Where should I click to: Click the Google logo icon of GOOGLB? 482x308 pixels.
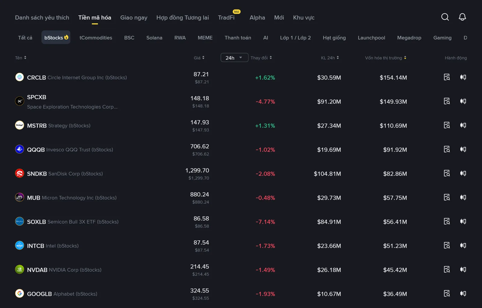click(20, 293)
